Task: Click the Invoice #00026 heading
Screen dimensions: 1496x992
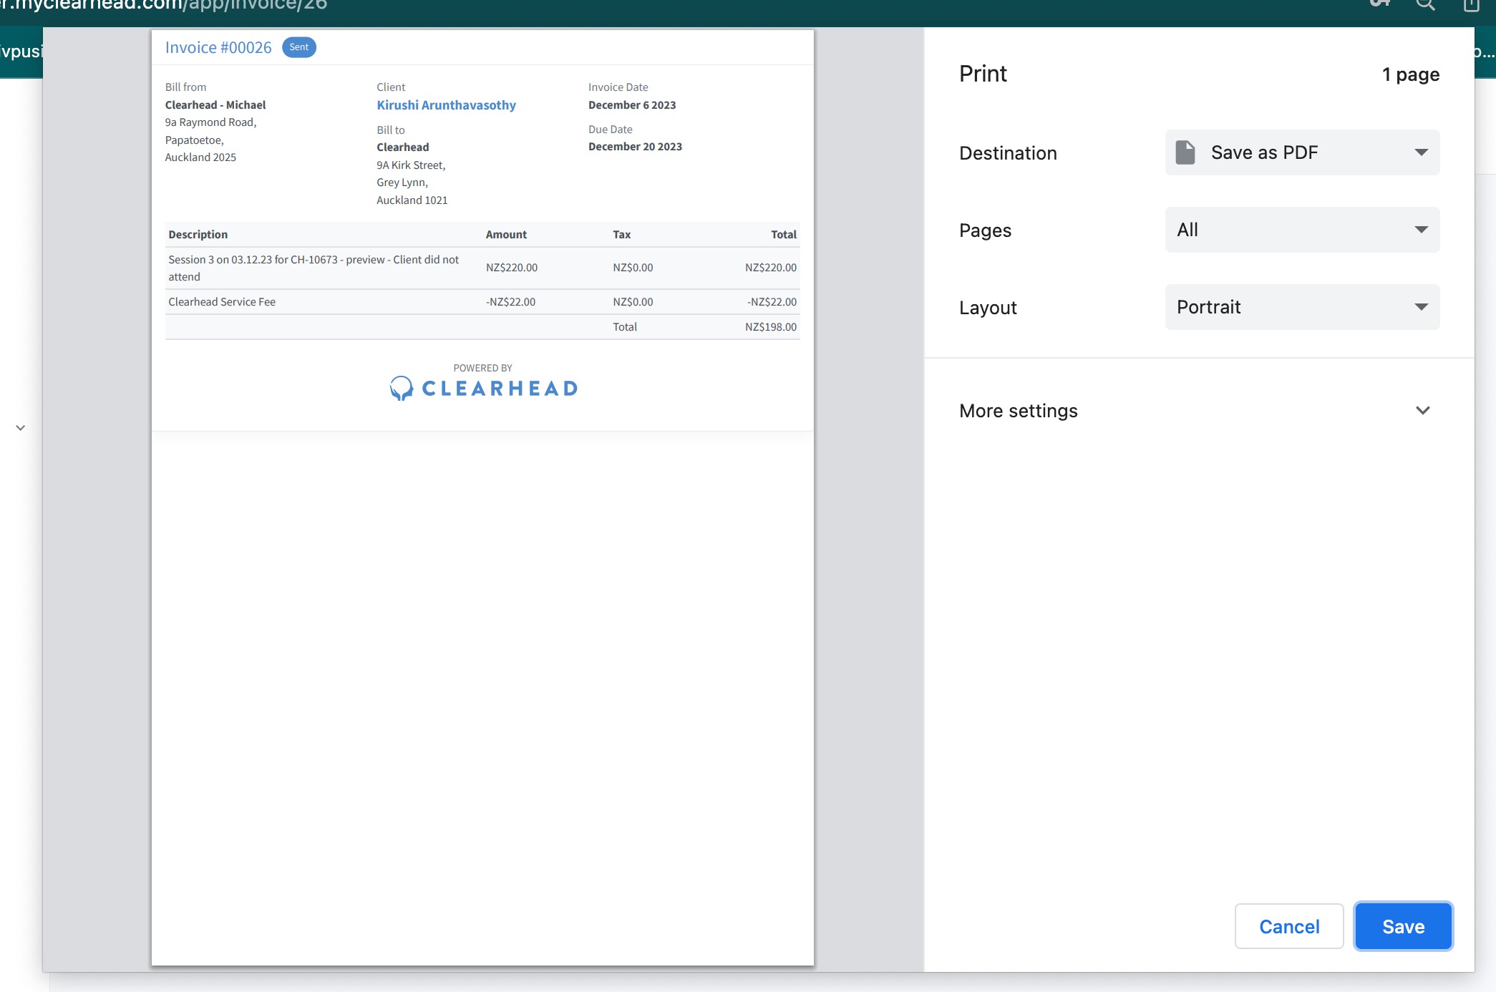Action: click(218, 47)
